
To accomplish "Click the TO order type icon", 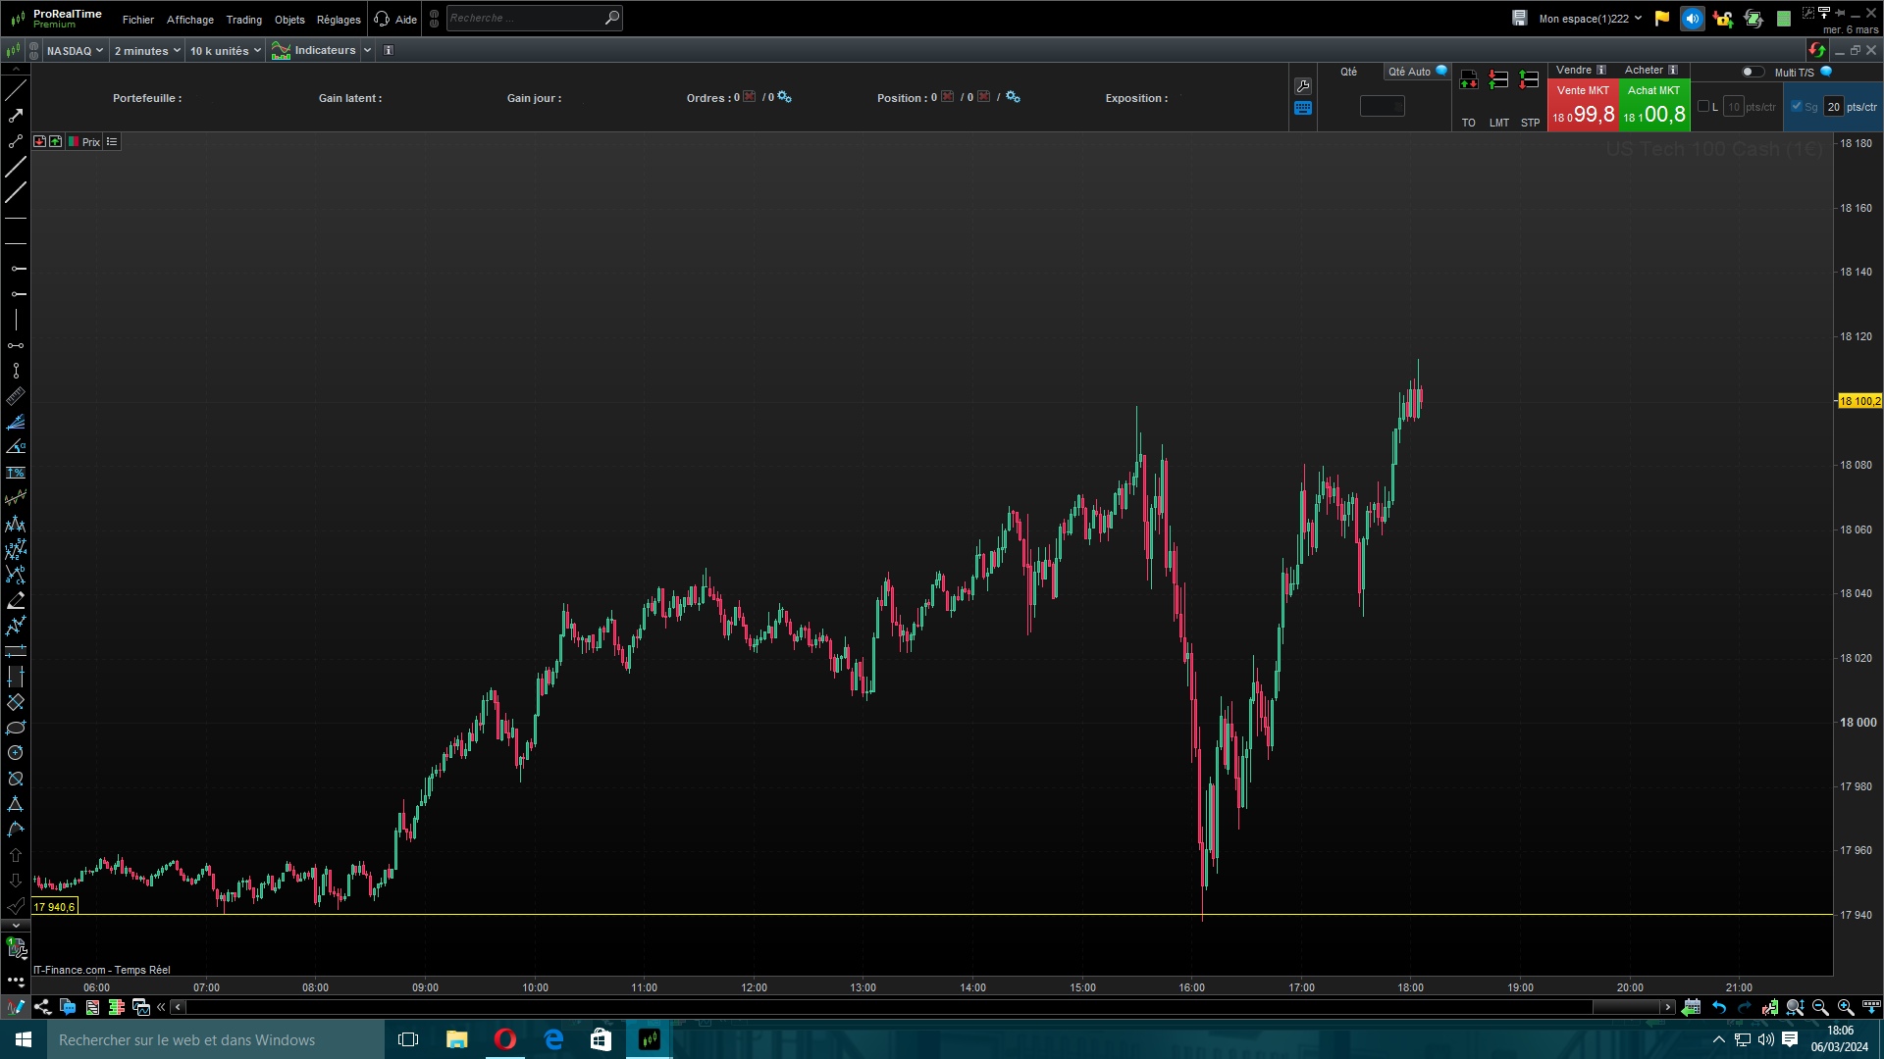I will click(1469, 80).
